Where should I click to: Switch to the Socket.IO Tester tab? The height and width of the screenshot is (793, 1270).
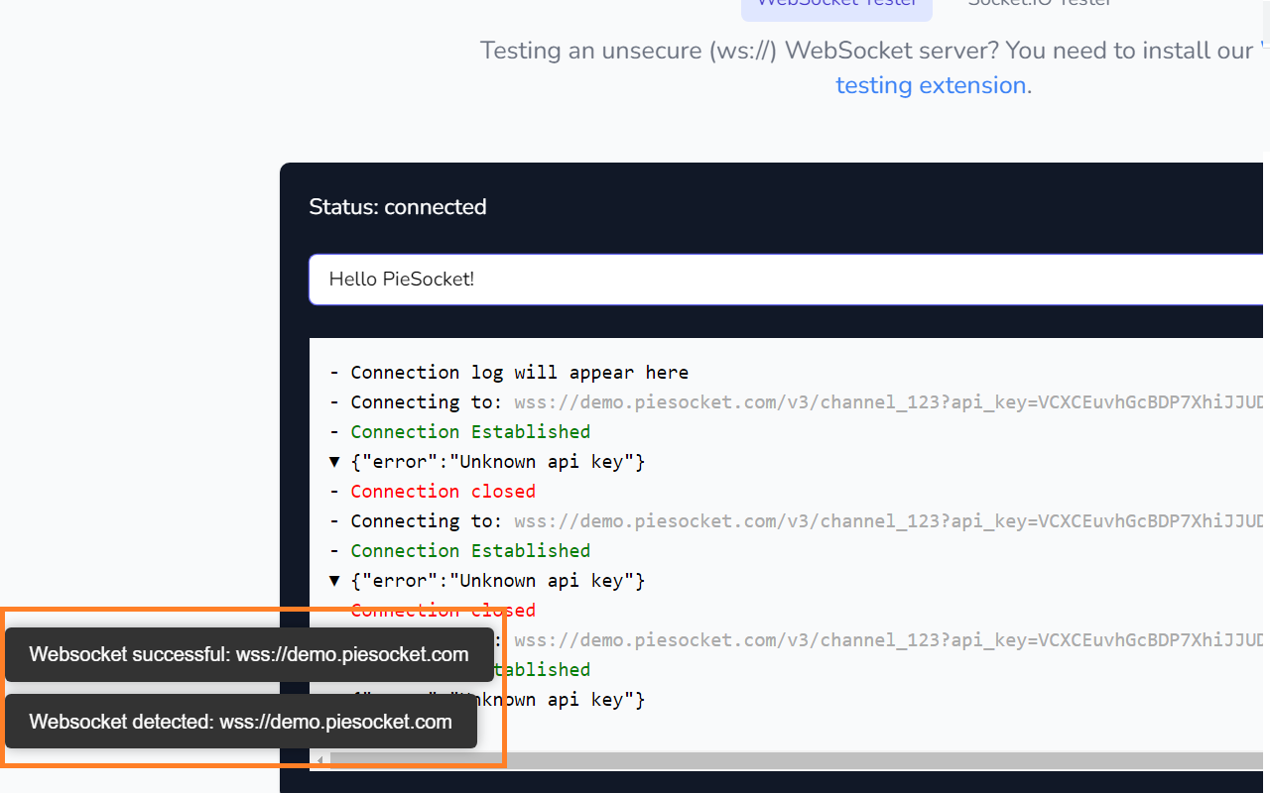(x=1040, y=5)
